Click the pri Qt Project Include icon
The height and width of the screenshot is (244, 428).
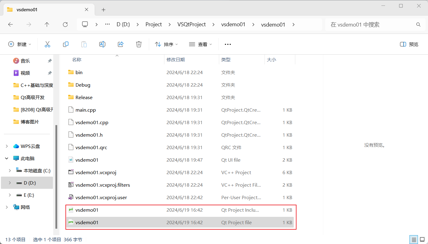pyautogui.click(x=71, y=210)
